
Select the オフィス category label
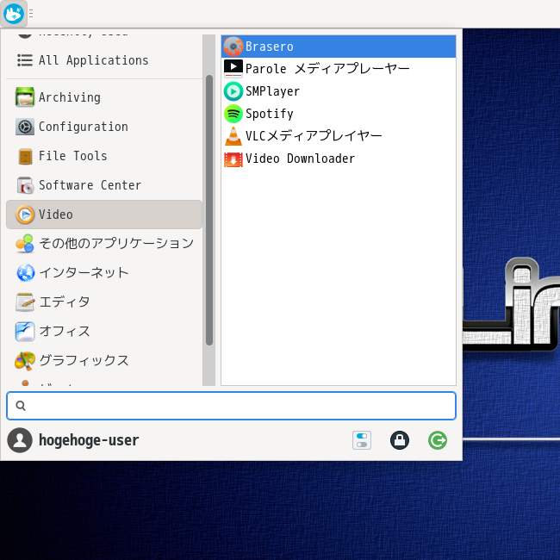pyautogui.click(x=65, y=332)
